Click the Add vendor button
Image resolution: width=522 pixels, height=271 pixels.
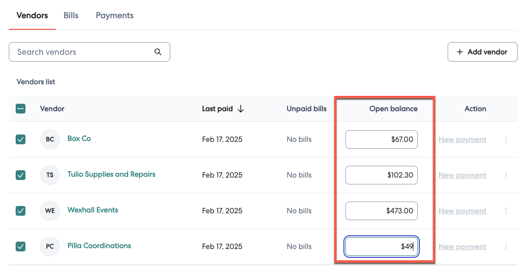pyautogui.click(x=482, y=52)
